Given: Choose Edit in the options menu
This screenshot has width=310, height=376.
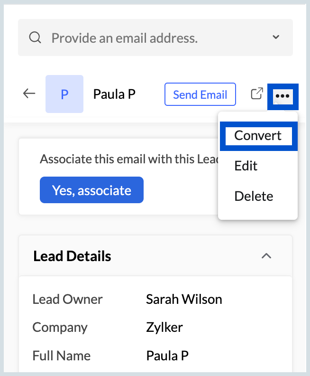Looking at the screenshot, I should click(246, 166).
